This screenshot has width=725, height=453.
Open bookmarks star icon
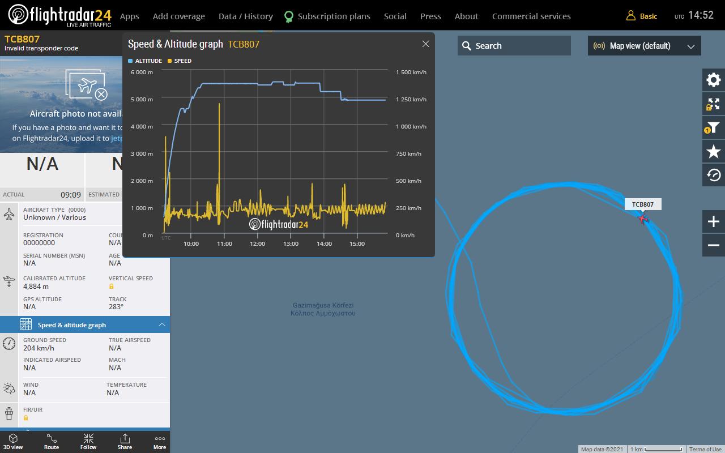click(x=713, y=152)
